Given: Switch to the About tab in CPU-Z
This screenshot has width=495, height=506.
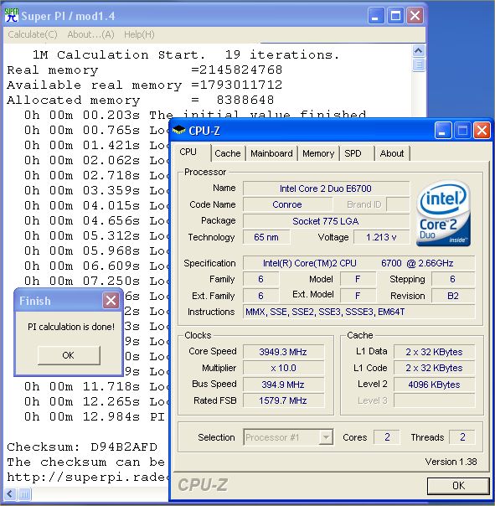Looking at the screenshot, I should pyautogui.click(x=392, y=153).
